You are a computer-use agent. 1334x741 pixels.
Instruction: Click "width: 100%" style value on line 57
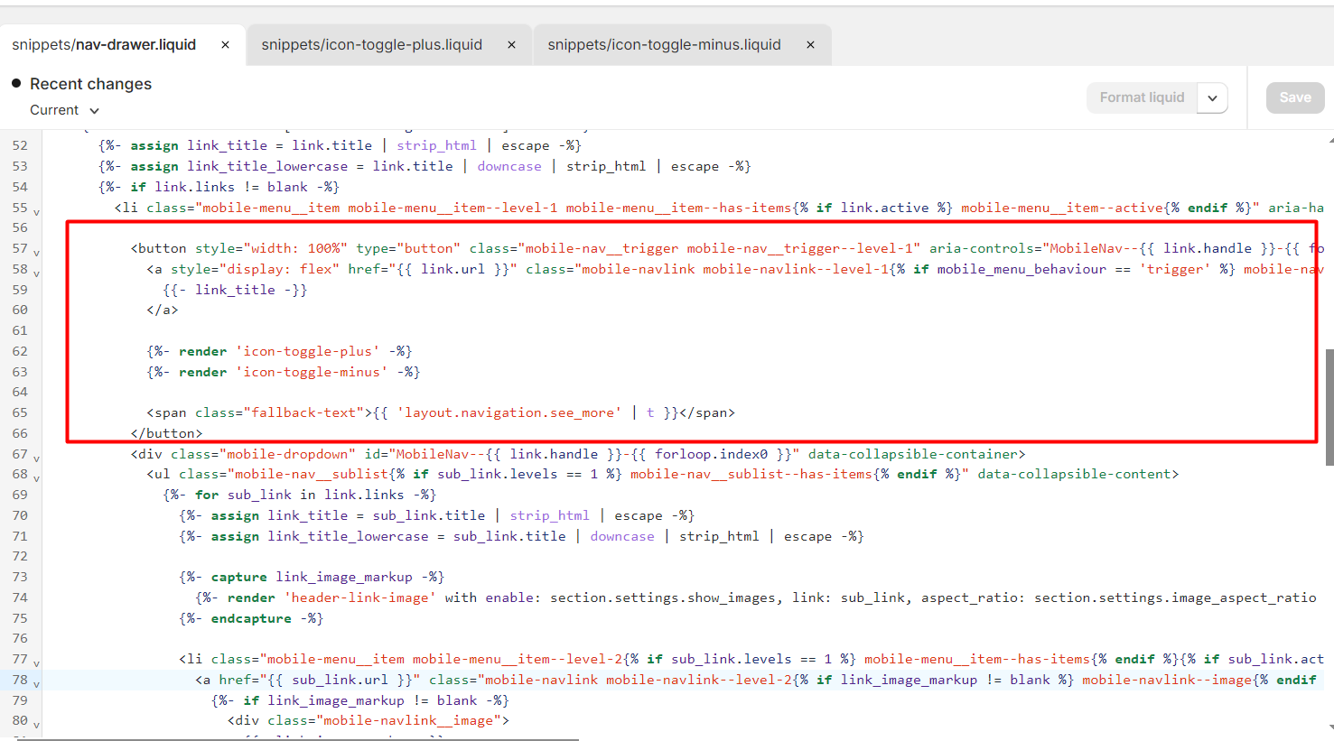[x=292, y=248]
